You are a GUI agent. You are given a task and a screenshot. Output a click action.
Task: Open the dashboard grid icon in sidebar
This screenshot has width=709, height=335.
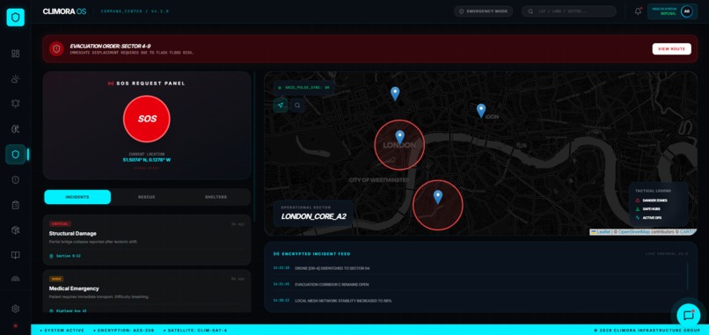(x=15, y=54)
